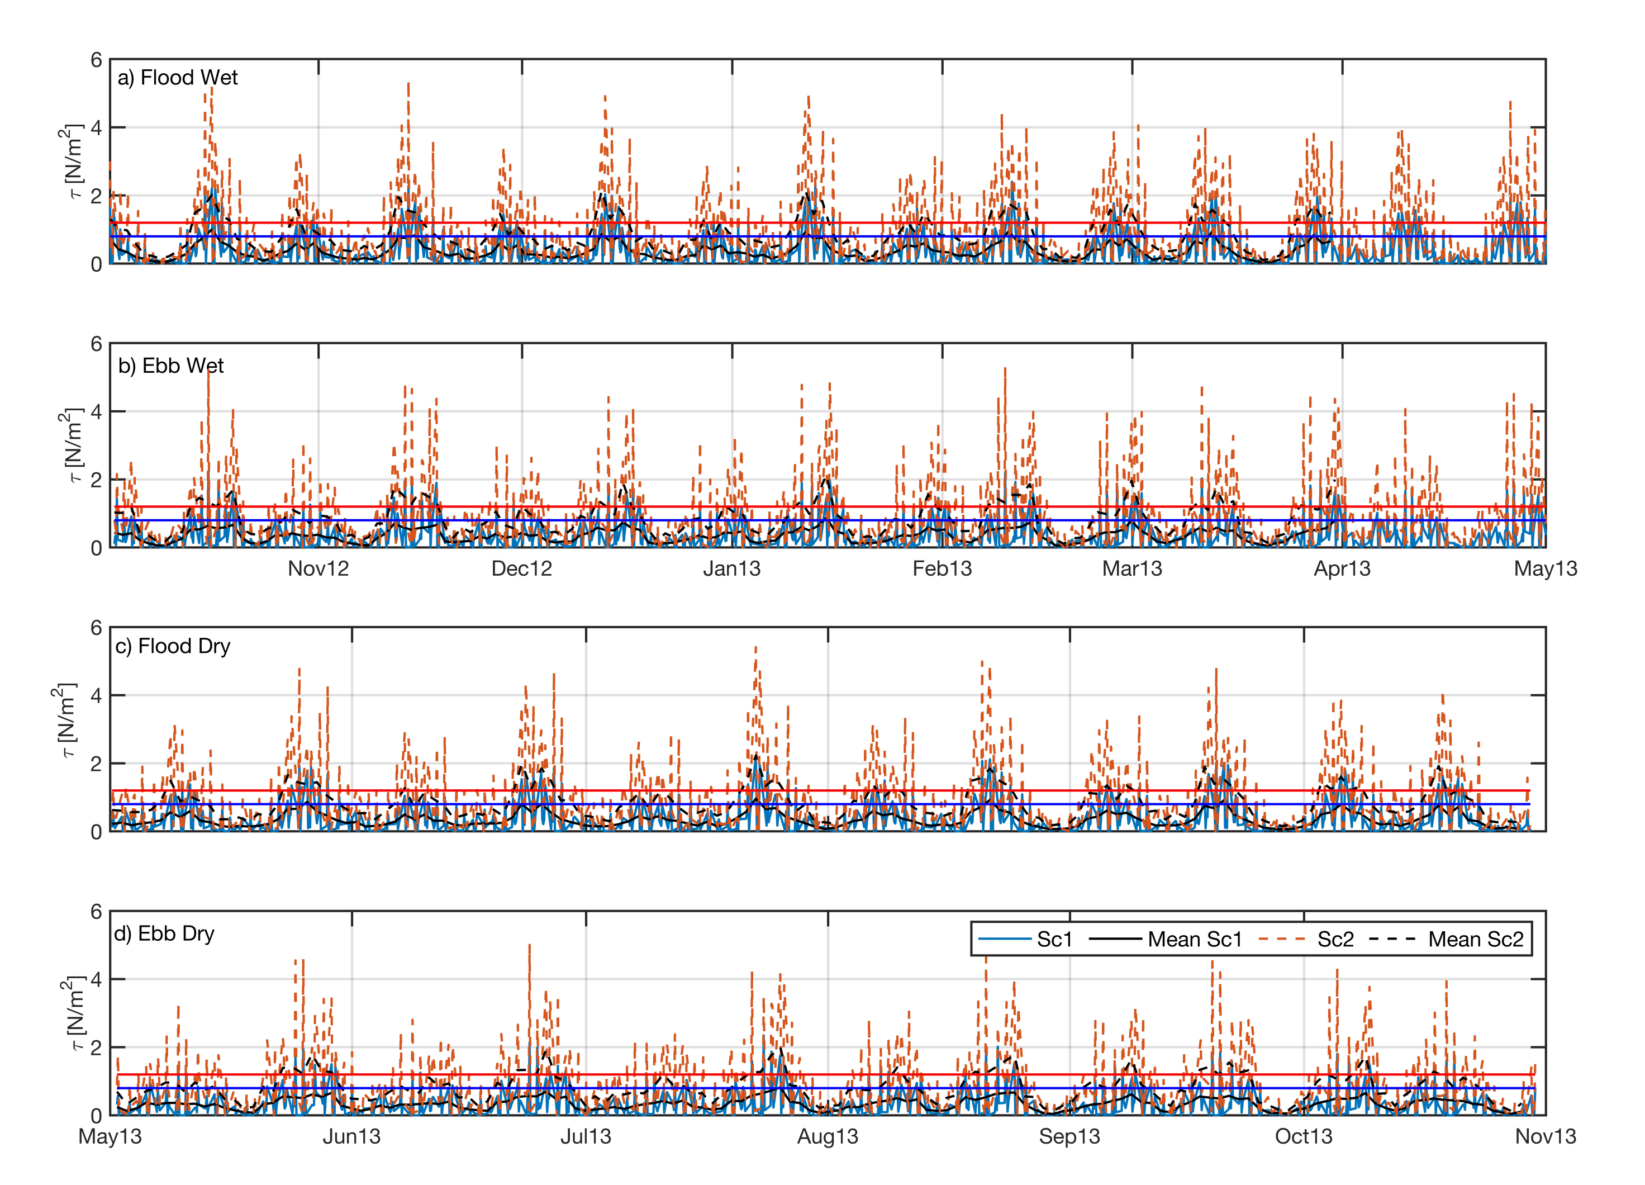This screenshot has width=1645, height=1185.
Task: Click the 'a) Flood Wet' panel title
Action: pyautogui.click(x=177, y=78)
